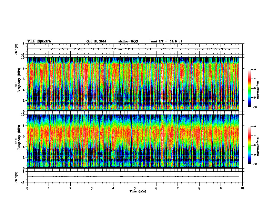
Task: Click time axis tick label "9"
Action: pos(221,188)
